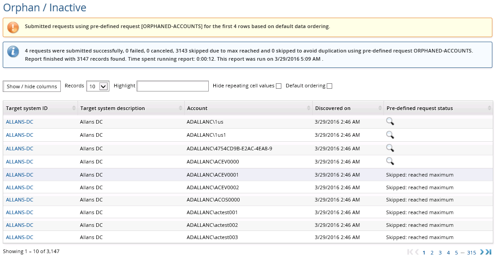This screenshot has width=496, height=259.
Task: Sort by Discovered on column arrows
Action: point(380,108)
